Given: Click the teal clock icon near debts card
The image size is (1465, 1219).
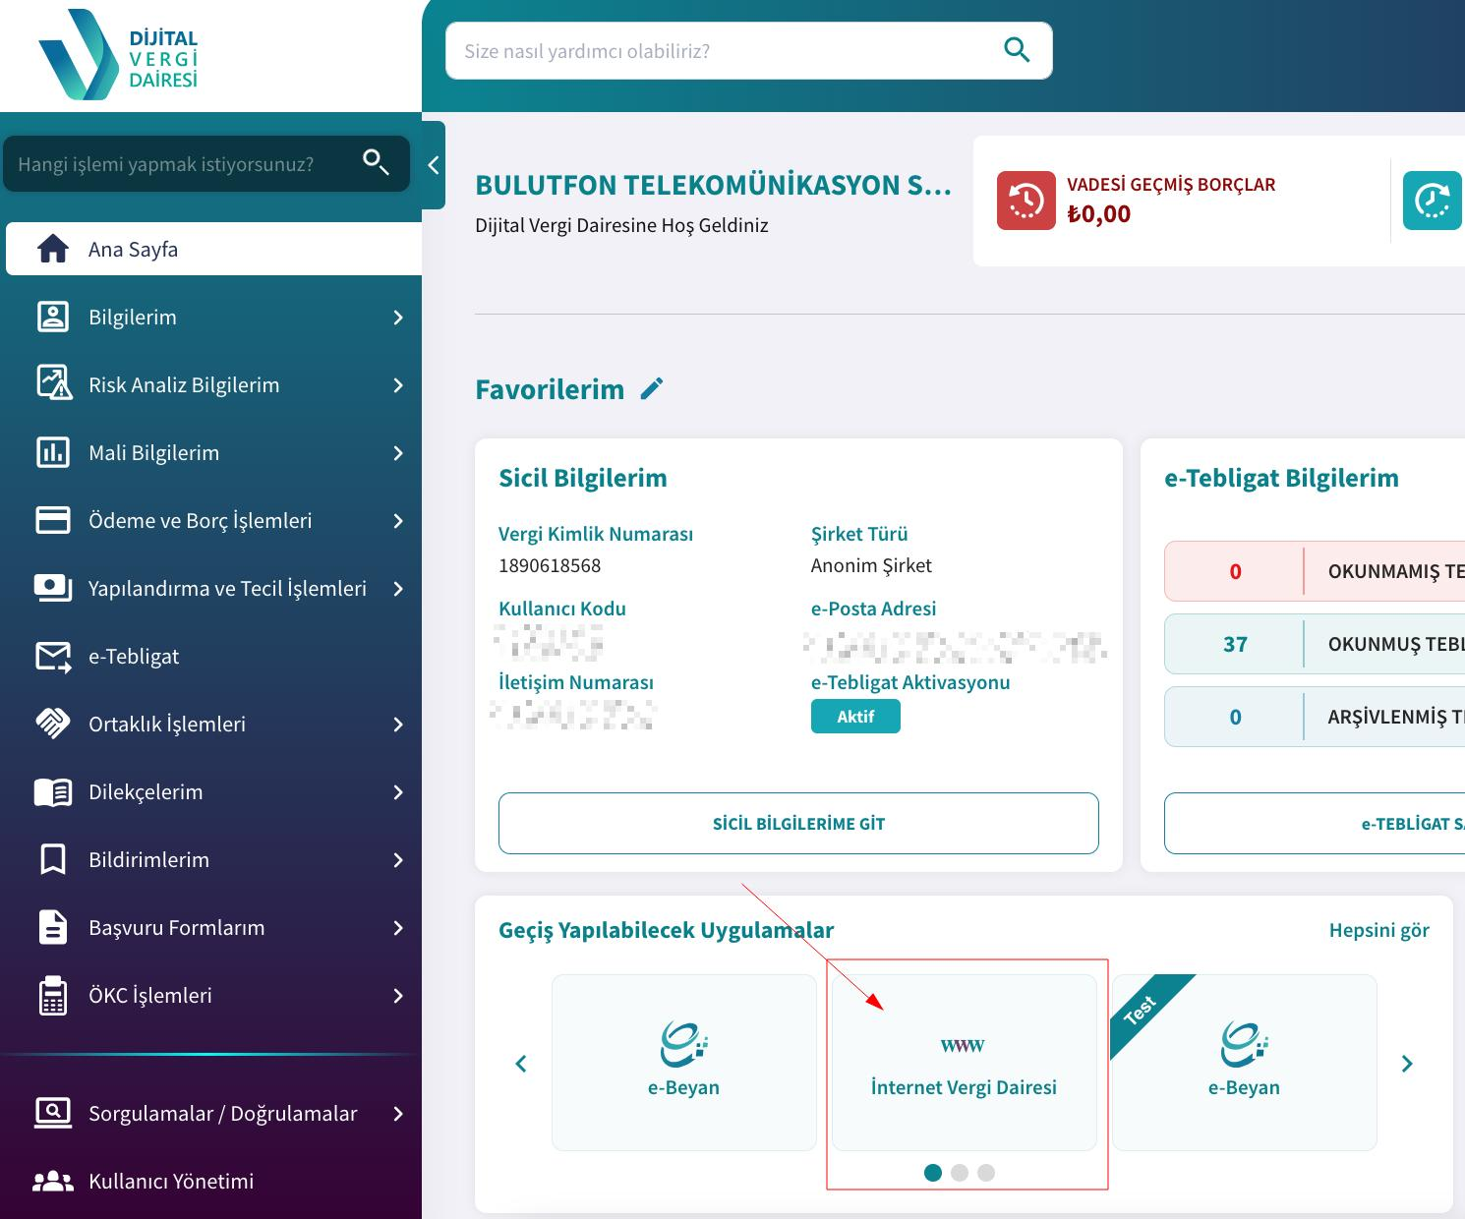Looking at the screenshot, I should pyautogui.click(x=1432, y=201).
